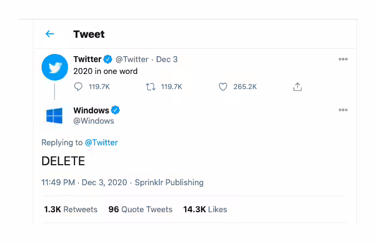Open reply on Twitter's 2020 tweet

78,87
